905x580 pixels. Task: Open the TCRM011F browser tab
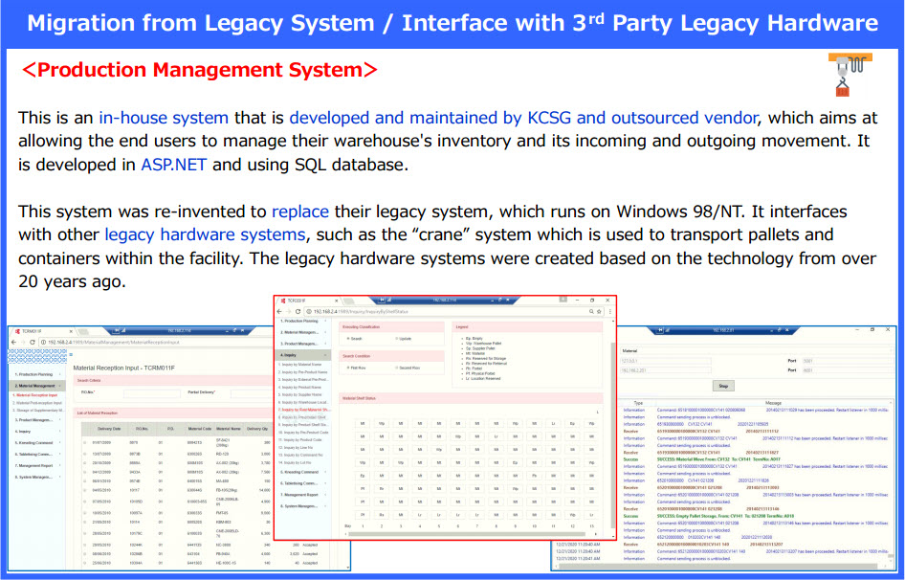(x=29, y=329)
